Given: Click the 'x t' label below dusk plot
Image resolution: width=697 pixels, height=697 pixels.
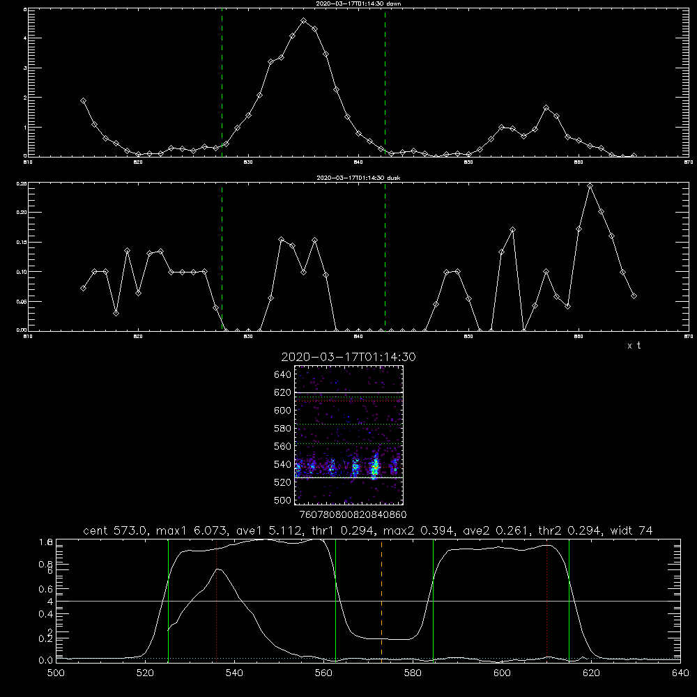Looking at the screenshot, I should coord(634,346).
